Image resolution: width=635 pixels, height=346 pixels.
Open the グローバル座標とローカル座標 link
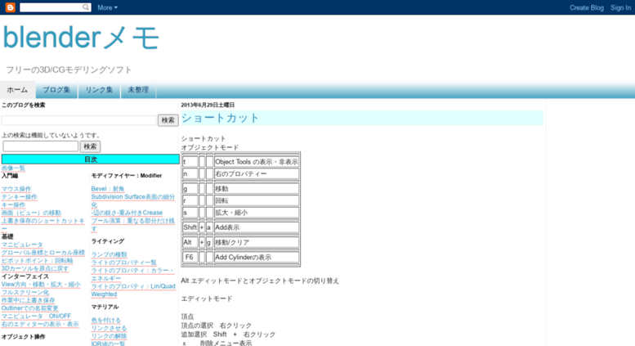point(43,253)
